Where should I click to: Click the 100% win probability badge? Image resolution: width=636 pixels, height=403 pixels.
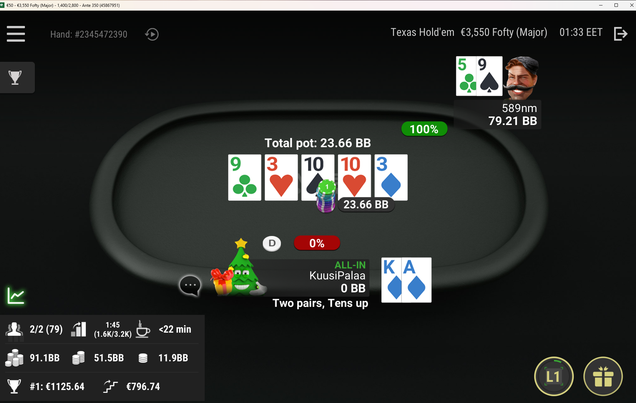point(424,129)
